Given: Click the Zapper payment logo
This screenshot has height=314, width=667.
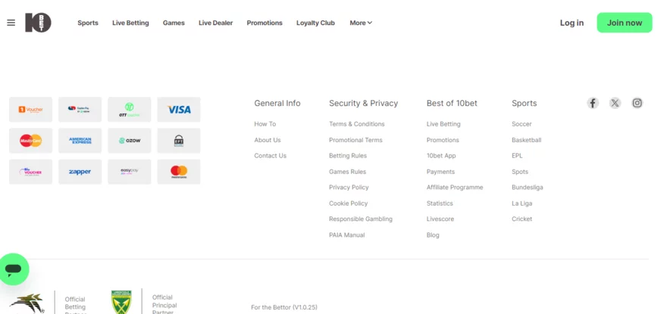Looking at the screenshot, I should point(80,172).
